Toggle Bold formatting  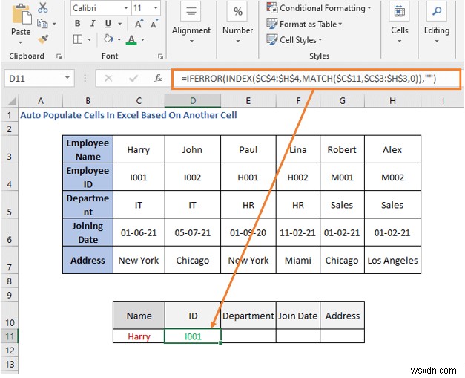click(77, 24)
